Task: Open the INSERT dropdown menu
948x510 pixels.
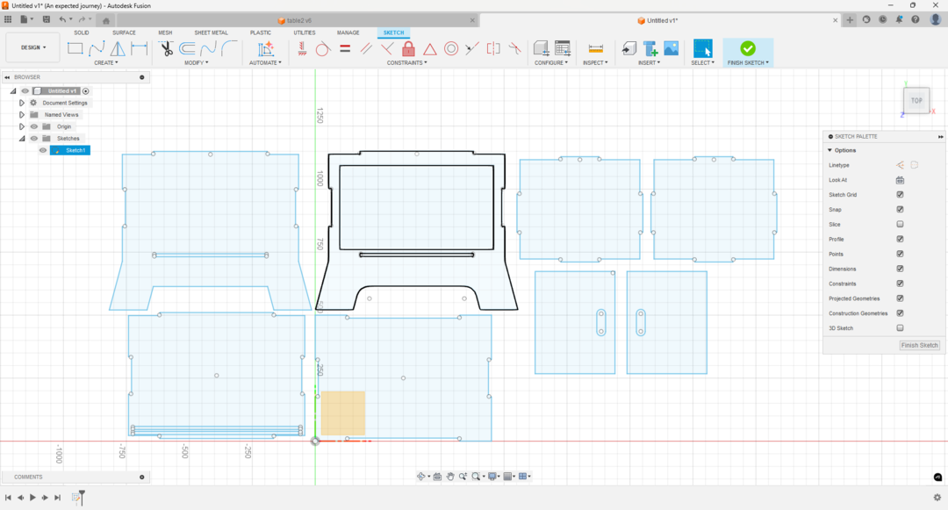Action: pyautogui.click(x=650, y=63)
